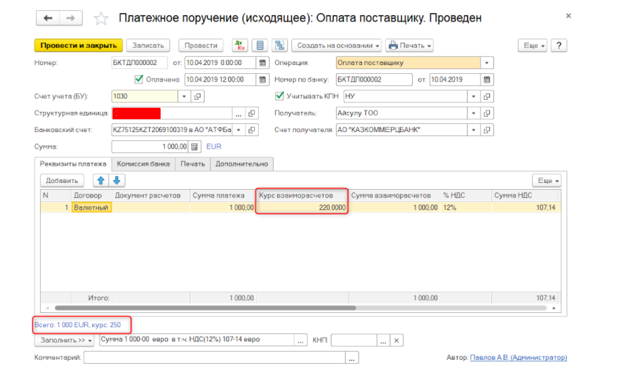
Task: Click the Сумма field 1 000,00
Action: click(150, 146)
